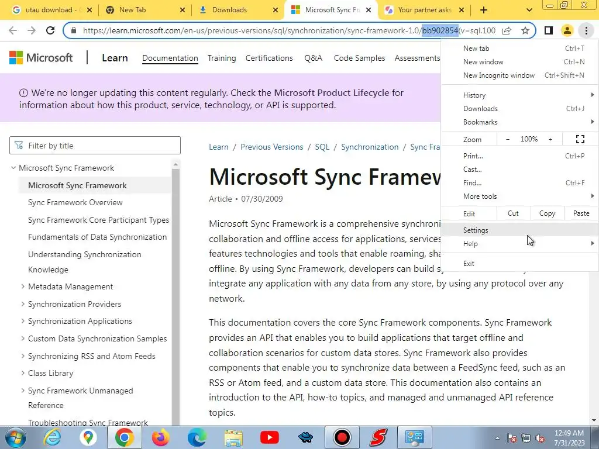Viewport: 599px width, 449px height.
Task: Expand Sync Framework Unmanaged Reference node
Action: [23, 390]
